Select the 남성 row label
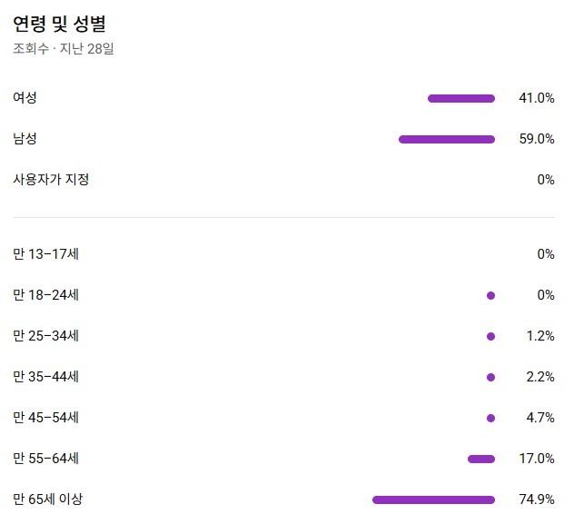The height and width of the screenshot is (524, 584). [x=25, y=139]
